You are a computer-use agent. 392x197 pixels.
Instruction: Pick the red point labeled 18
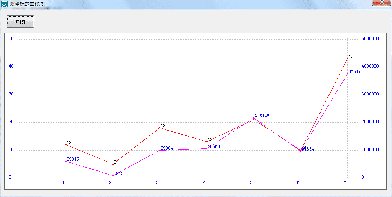160,128
